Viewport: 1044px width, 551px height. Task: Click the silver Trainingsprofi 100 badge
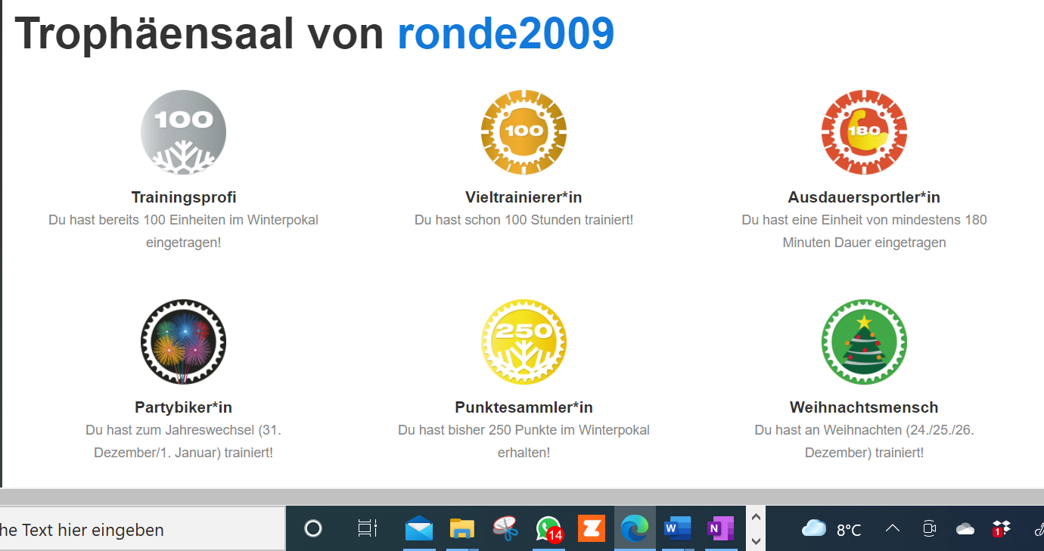pyautogui.click(x=183, y=132)
